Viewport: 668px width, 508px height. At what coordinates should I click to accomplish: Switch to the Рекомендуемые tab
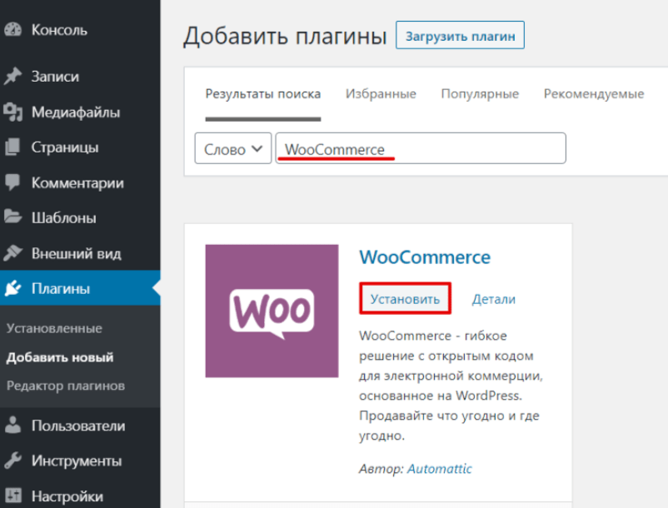tap(594, 93)
